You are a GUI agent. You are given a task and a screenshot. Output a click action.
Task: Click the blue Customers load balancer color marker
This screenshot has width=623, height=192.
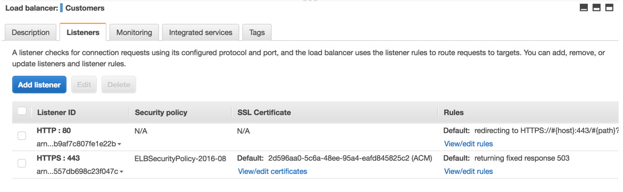click(x=61, y=7)
